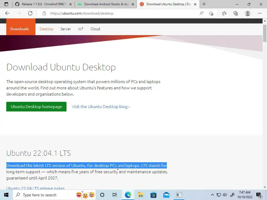Open the IoT downloads page
The width and height of the screenshot is (267, 200).
pos(81,29)
